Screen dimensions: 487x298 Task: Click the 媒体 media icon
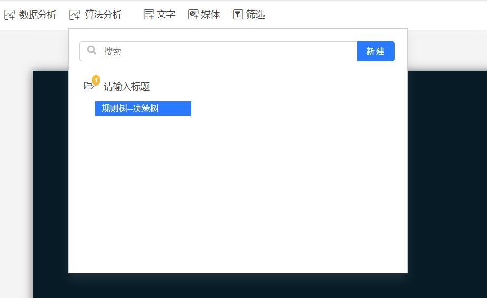tap(193, 15)
